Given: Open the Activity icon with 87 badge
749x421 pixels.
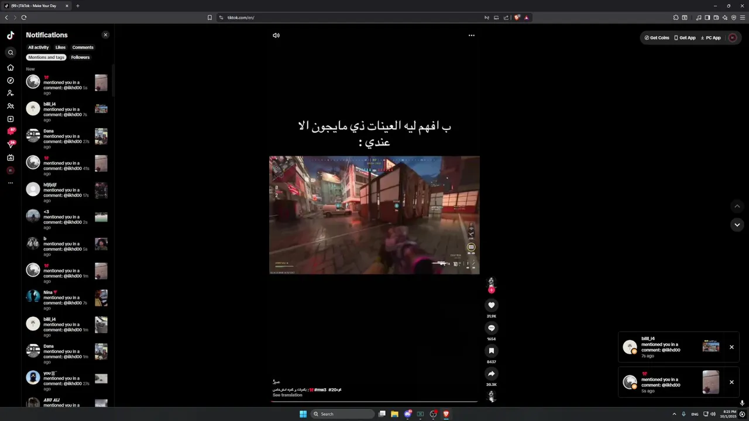Looking at the screenshot, I should pos(11,132).
